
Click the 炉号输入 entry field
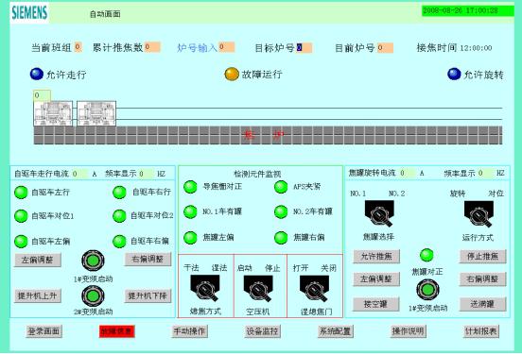point(227,47)
